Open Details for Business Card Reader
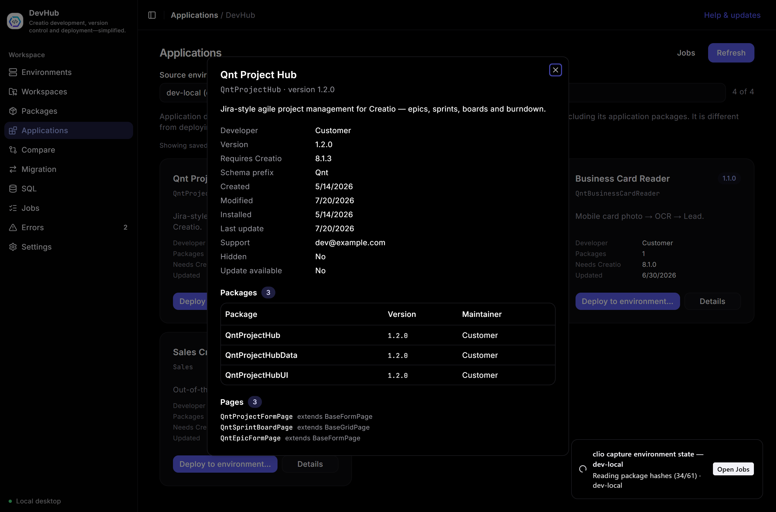This screenshot has width=776, height=512. [712, 301]
